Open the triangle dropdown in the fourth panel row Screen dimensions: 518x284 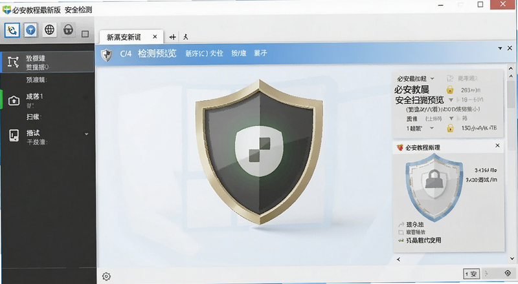[x=451, y=118]
